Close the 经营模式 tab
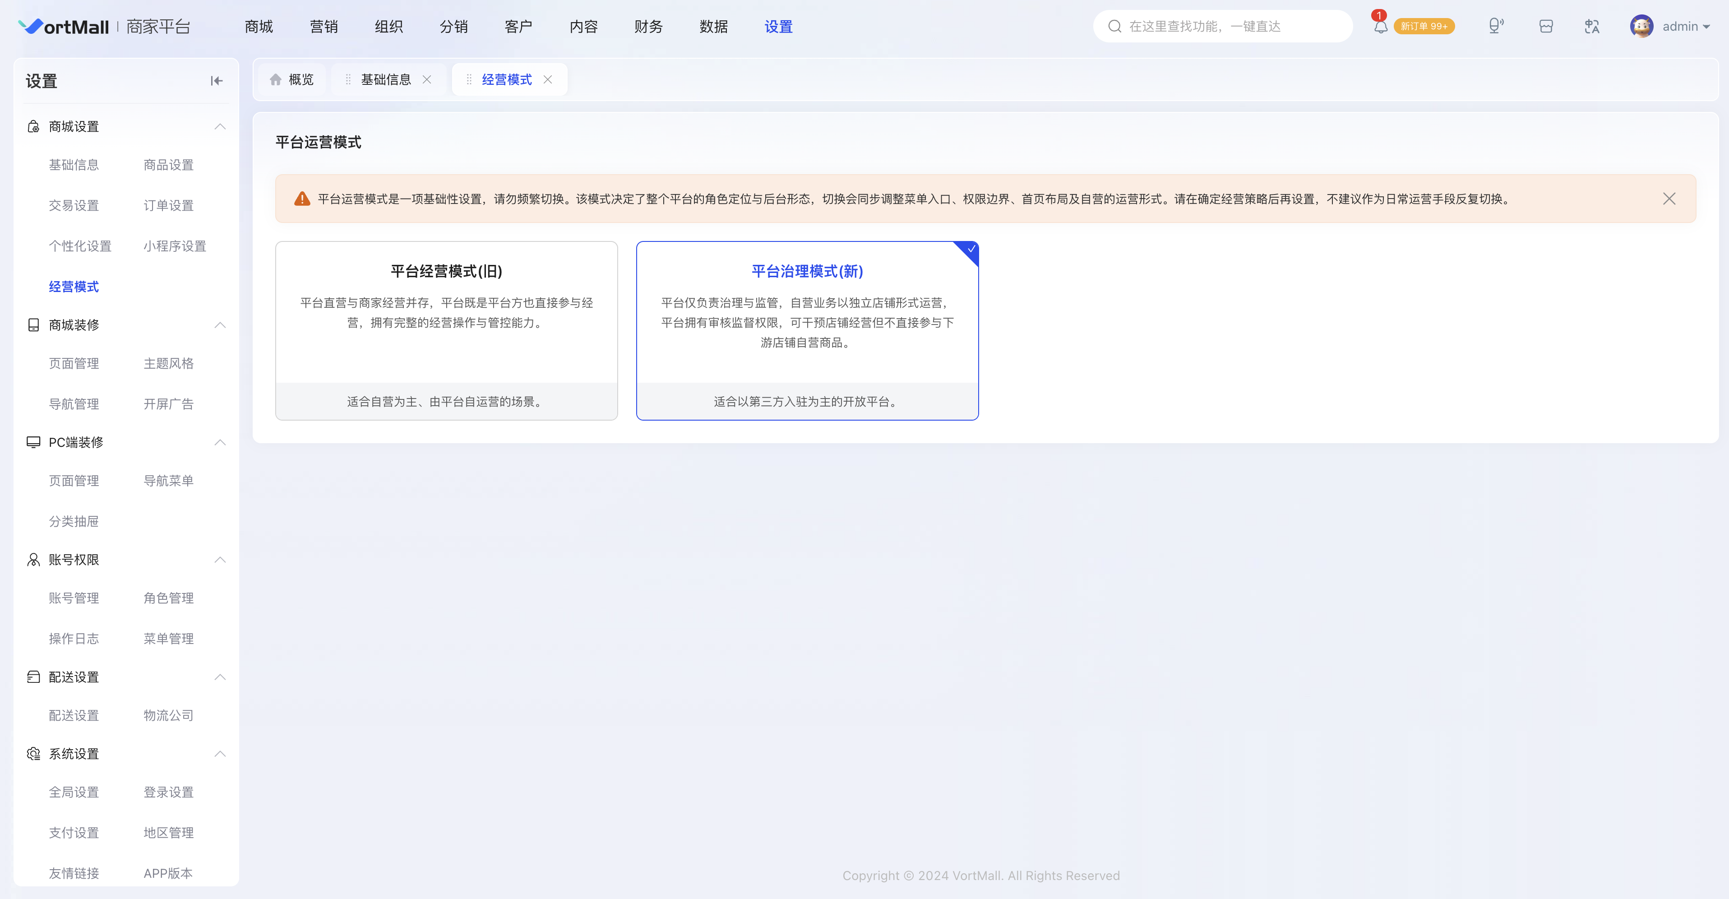 (x=548, y=79)
